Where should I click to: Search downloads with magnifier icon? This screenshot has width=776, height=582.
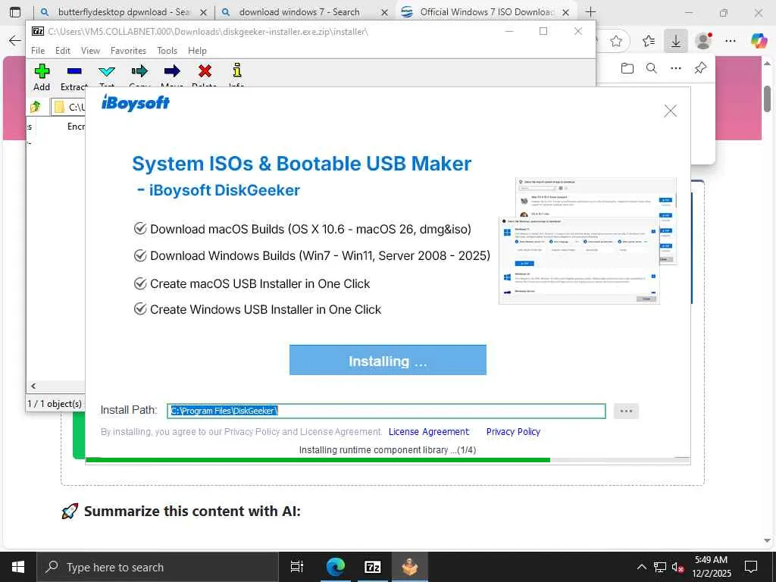pyautogui.click(x=651, y=68)
